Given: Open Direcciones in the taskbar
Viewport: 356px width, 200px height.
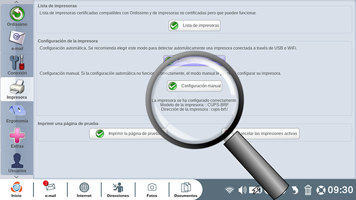Looking at the screenshot, I should click(118, 190).
